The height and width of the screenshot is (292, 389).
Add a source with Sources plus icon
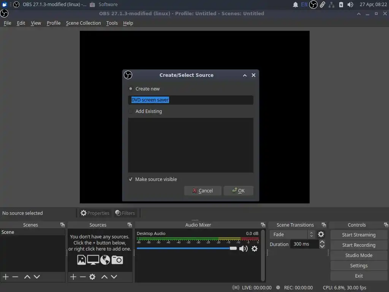tap(73, 277)
